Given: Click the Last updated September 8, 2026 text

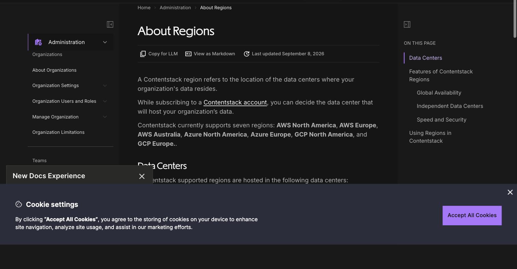Looking at the screenshot, I should click(x=288, y=54).
